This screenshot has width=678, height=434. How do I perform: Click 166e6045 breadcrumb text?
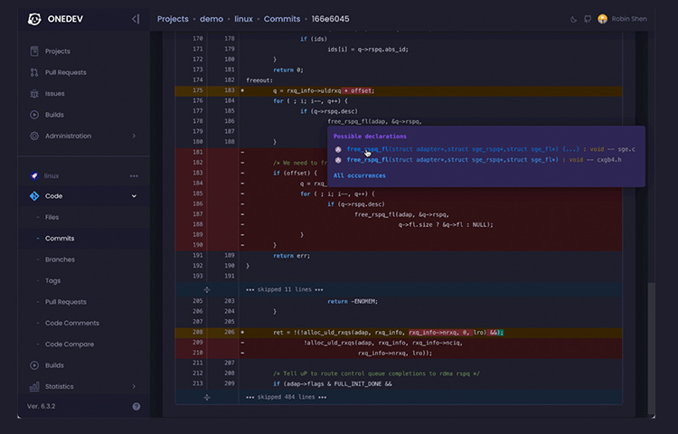pos(330,19)
